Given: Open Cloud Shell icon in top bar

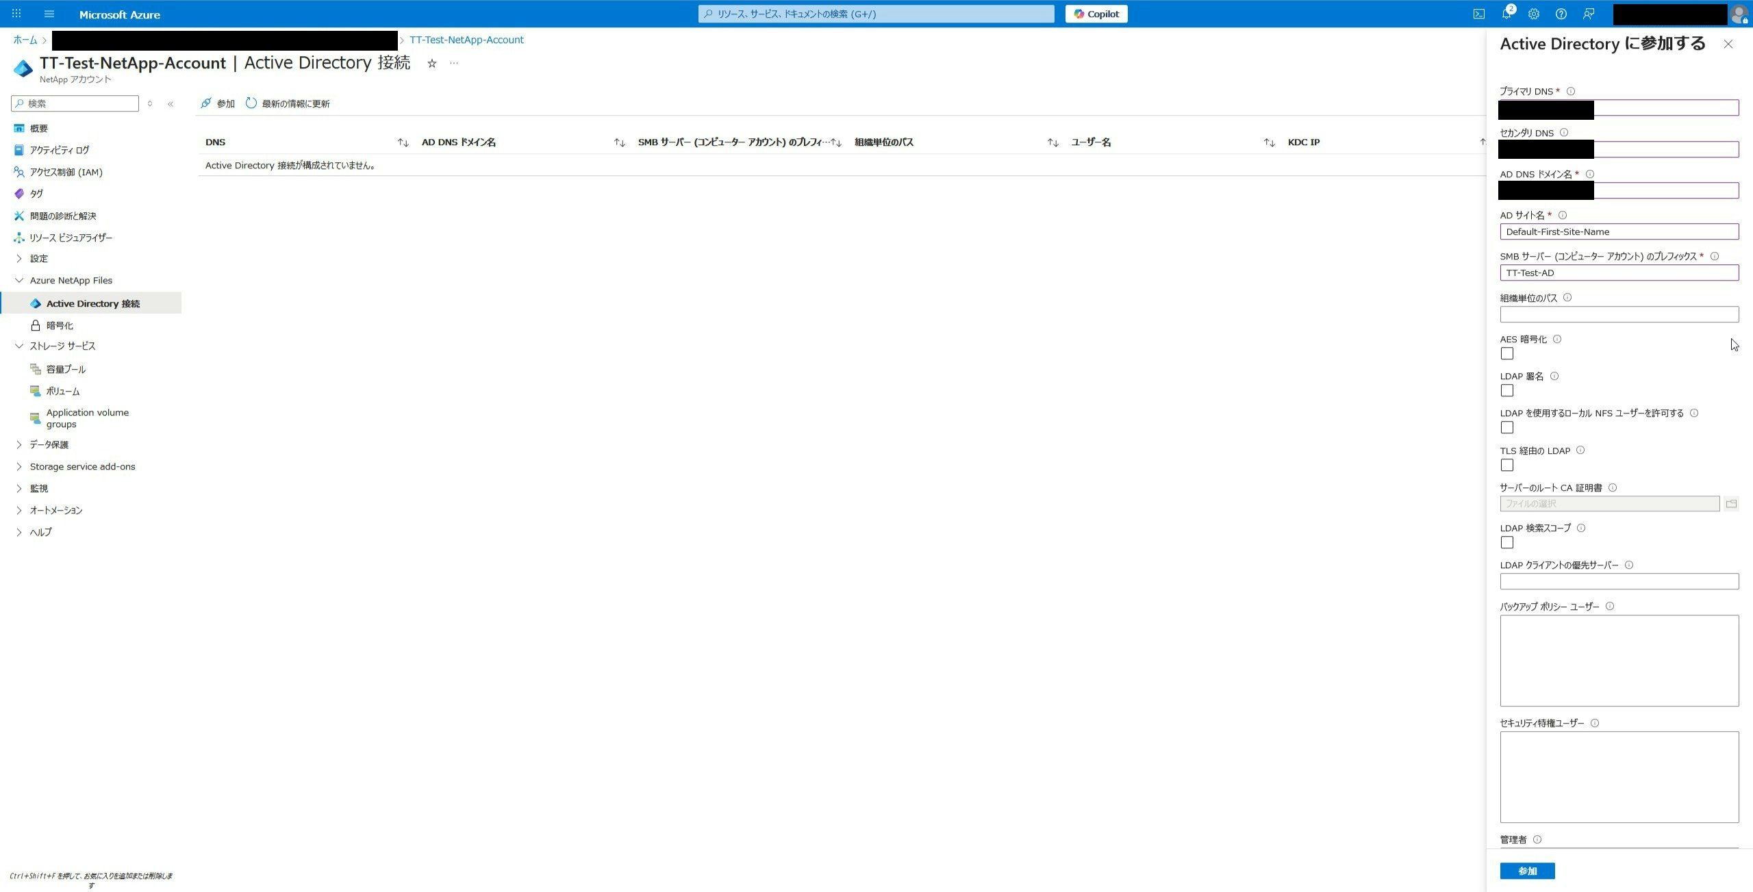Looking at the screenshot, I should (1478, 14).
